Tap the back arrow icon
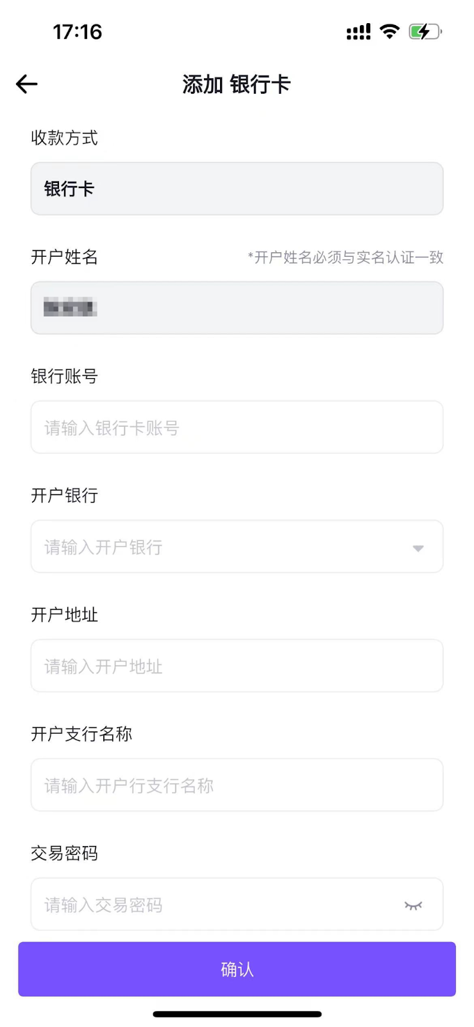 point(27,84)
